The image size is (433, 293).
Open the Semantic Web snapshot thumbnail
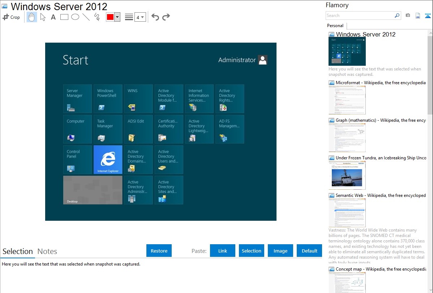(x=347, y=213)
